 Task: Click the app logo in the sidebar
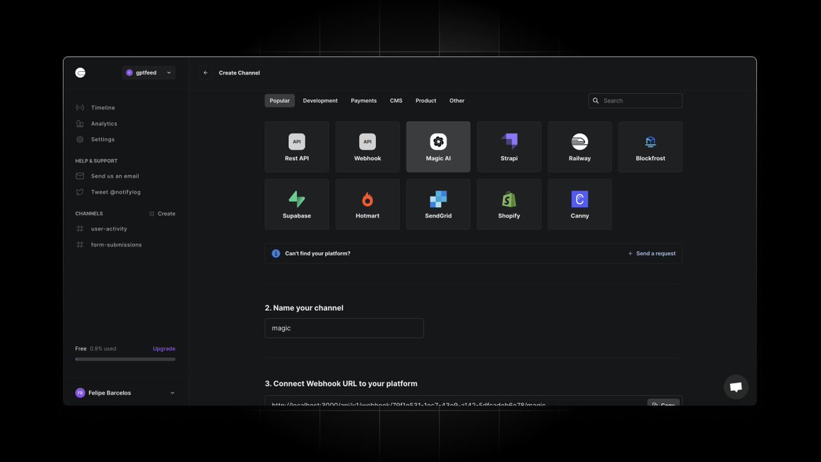click(x=80, y=73)
